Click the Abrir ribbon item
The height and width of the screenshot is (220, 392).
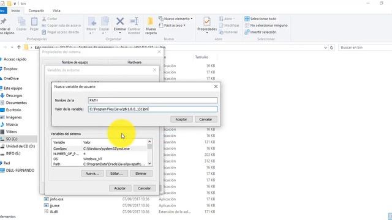click(227, 19)
